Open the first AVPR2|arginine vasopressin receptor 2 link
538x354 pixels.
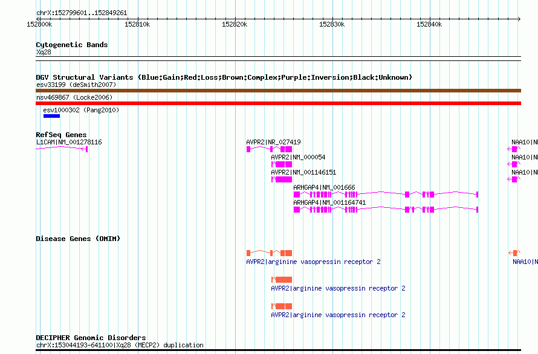[x=313, y=262]
